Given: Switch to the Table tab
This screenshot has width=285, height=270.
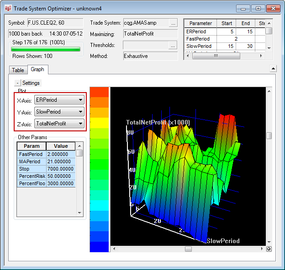Looking at the screenshot, I should point(18,70).
